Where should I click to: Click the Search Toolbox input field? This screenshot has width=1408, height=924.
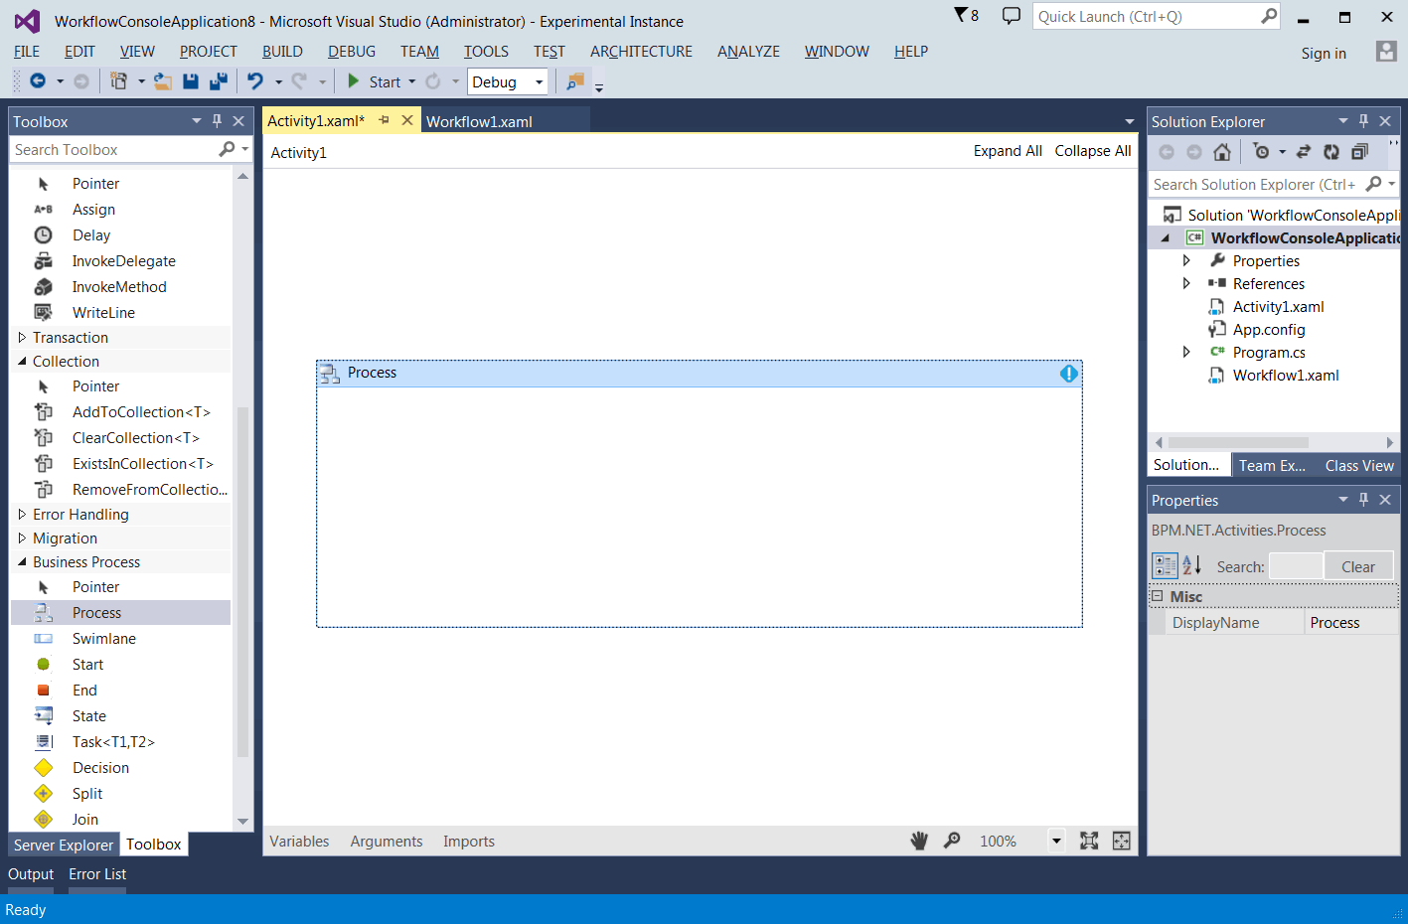point(114,149)
